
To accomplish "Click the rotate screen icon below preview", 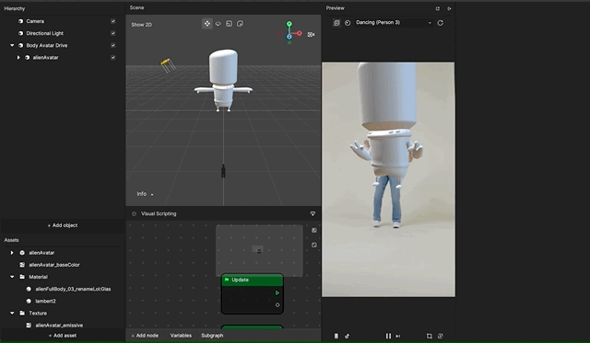I will pos(441,336).
